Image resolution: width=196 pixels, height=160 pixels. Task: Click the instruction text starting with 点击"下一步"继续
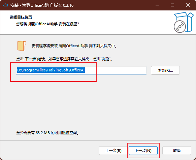pos(64,59)
